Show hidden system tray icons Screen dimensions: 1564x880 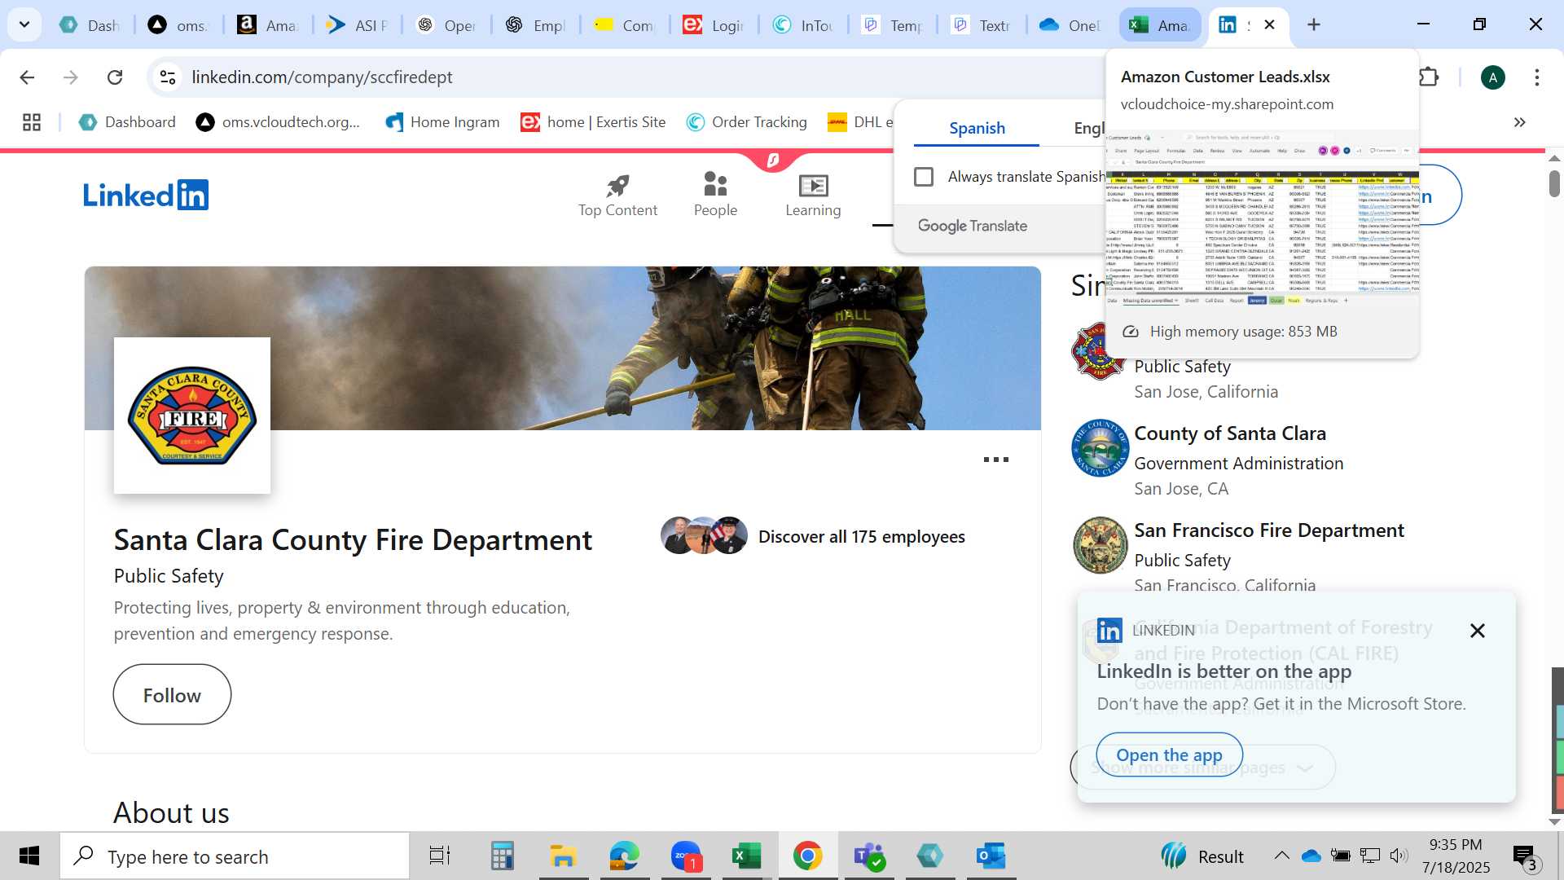1281,856
